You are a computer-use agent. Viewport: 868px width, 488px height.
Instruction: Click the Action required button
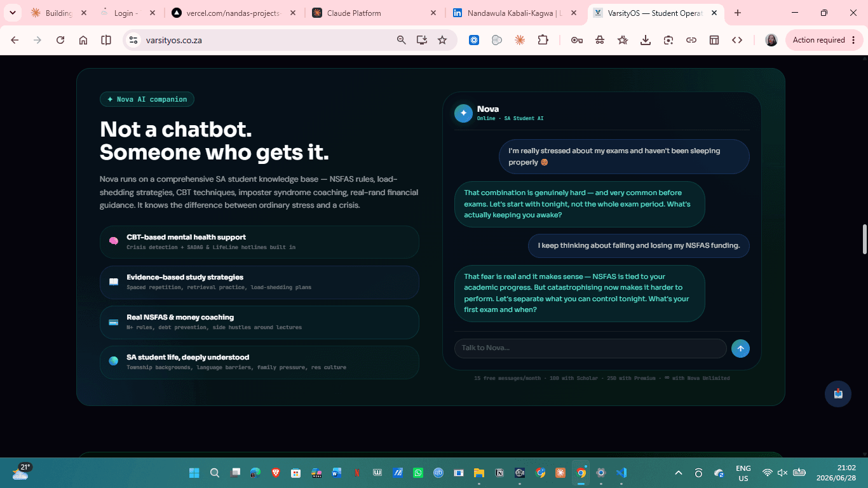pyautogui.click(x=825, y=40)
